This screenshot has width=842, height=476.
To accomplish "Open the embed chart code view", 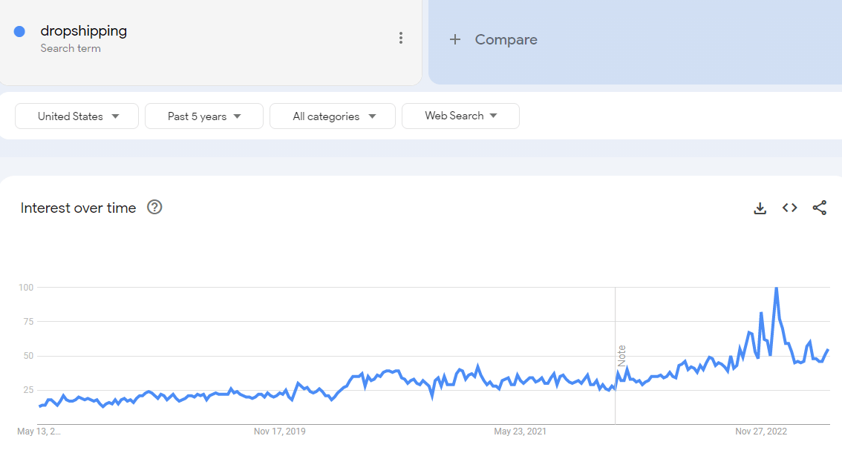I will pos(789,208).
